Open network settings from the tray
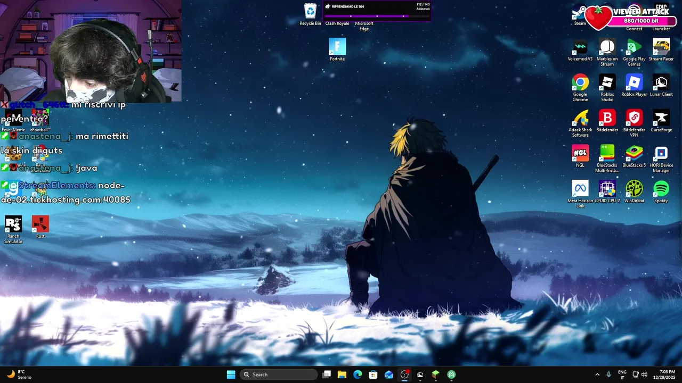The width and height of the screenshot is (682, 383). (x=636, y=374)
